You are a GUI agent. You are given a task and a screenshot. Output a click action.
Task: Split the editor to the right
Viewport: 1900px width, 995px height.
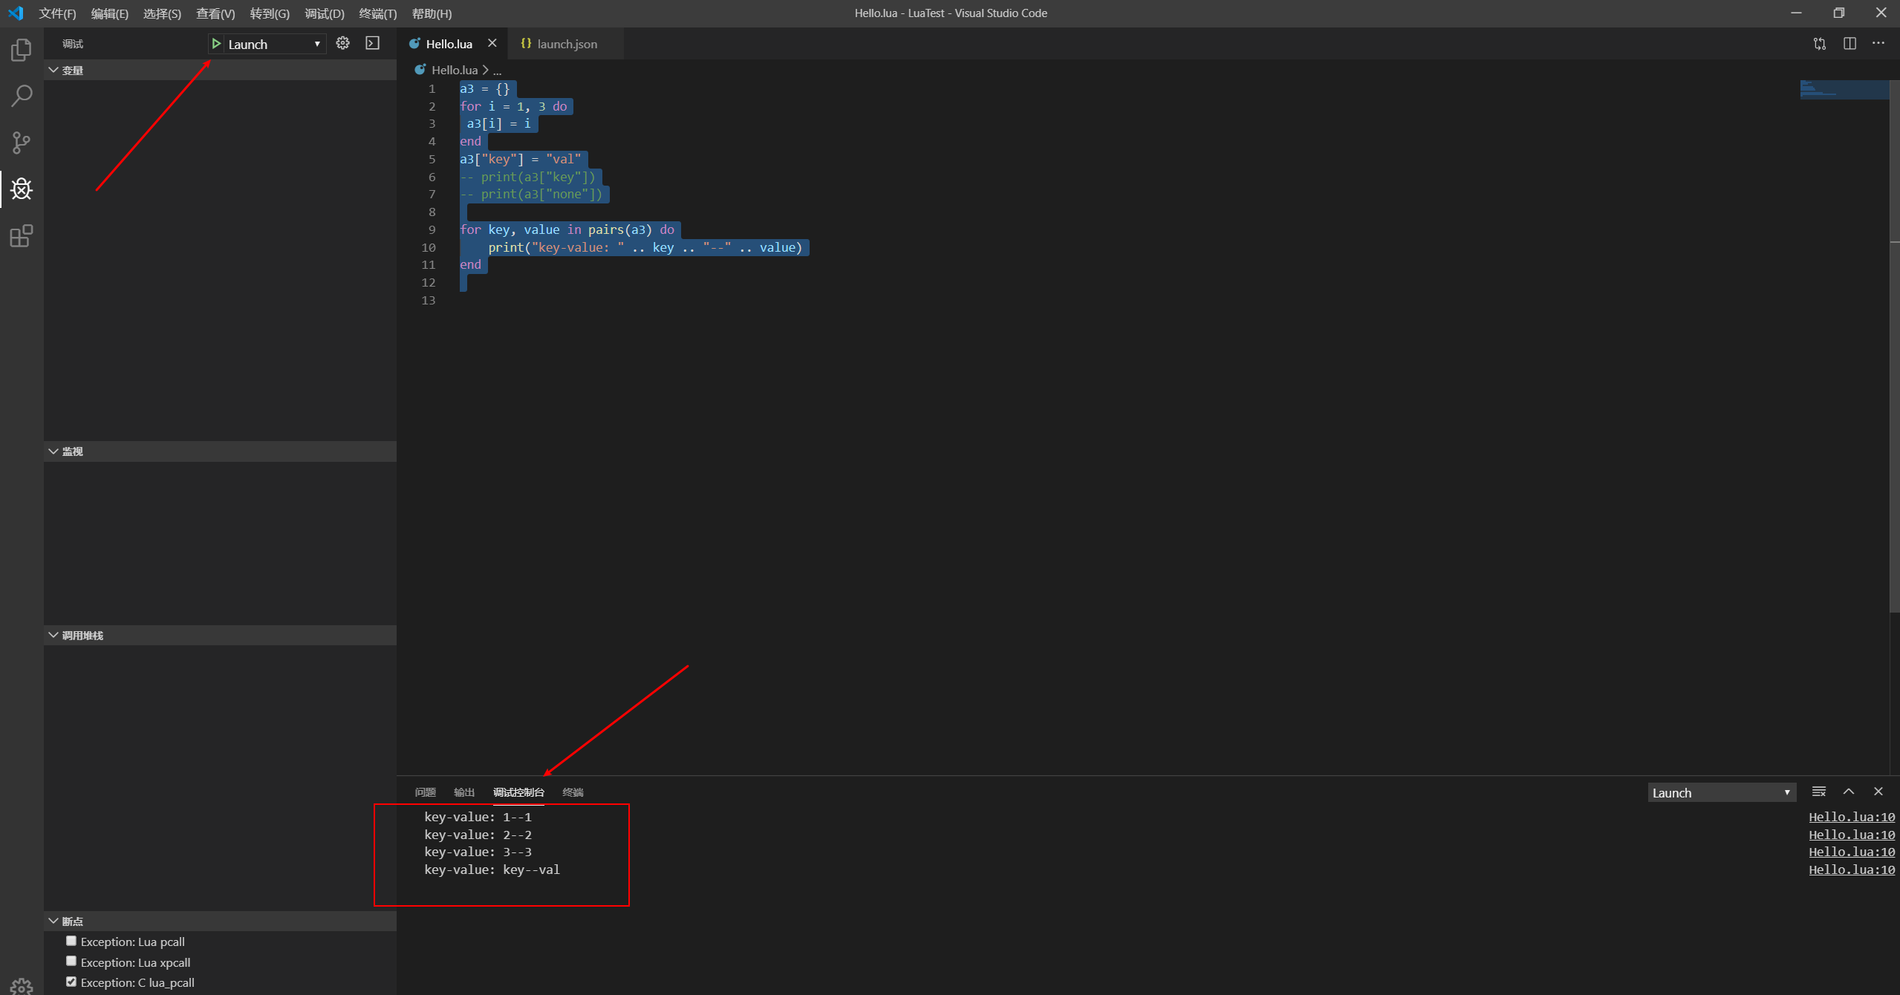(x=1849, y=44)
